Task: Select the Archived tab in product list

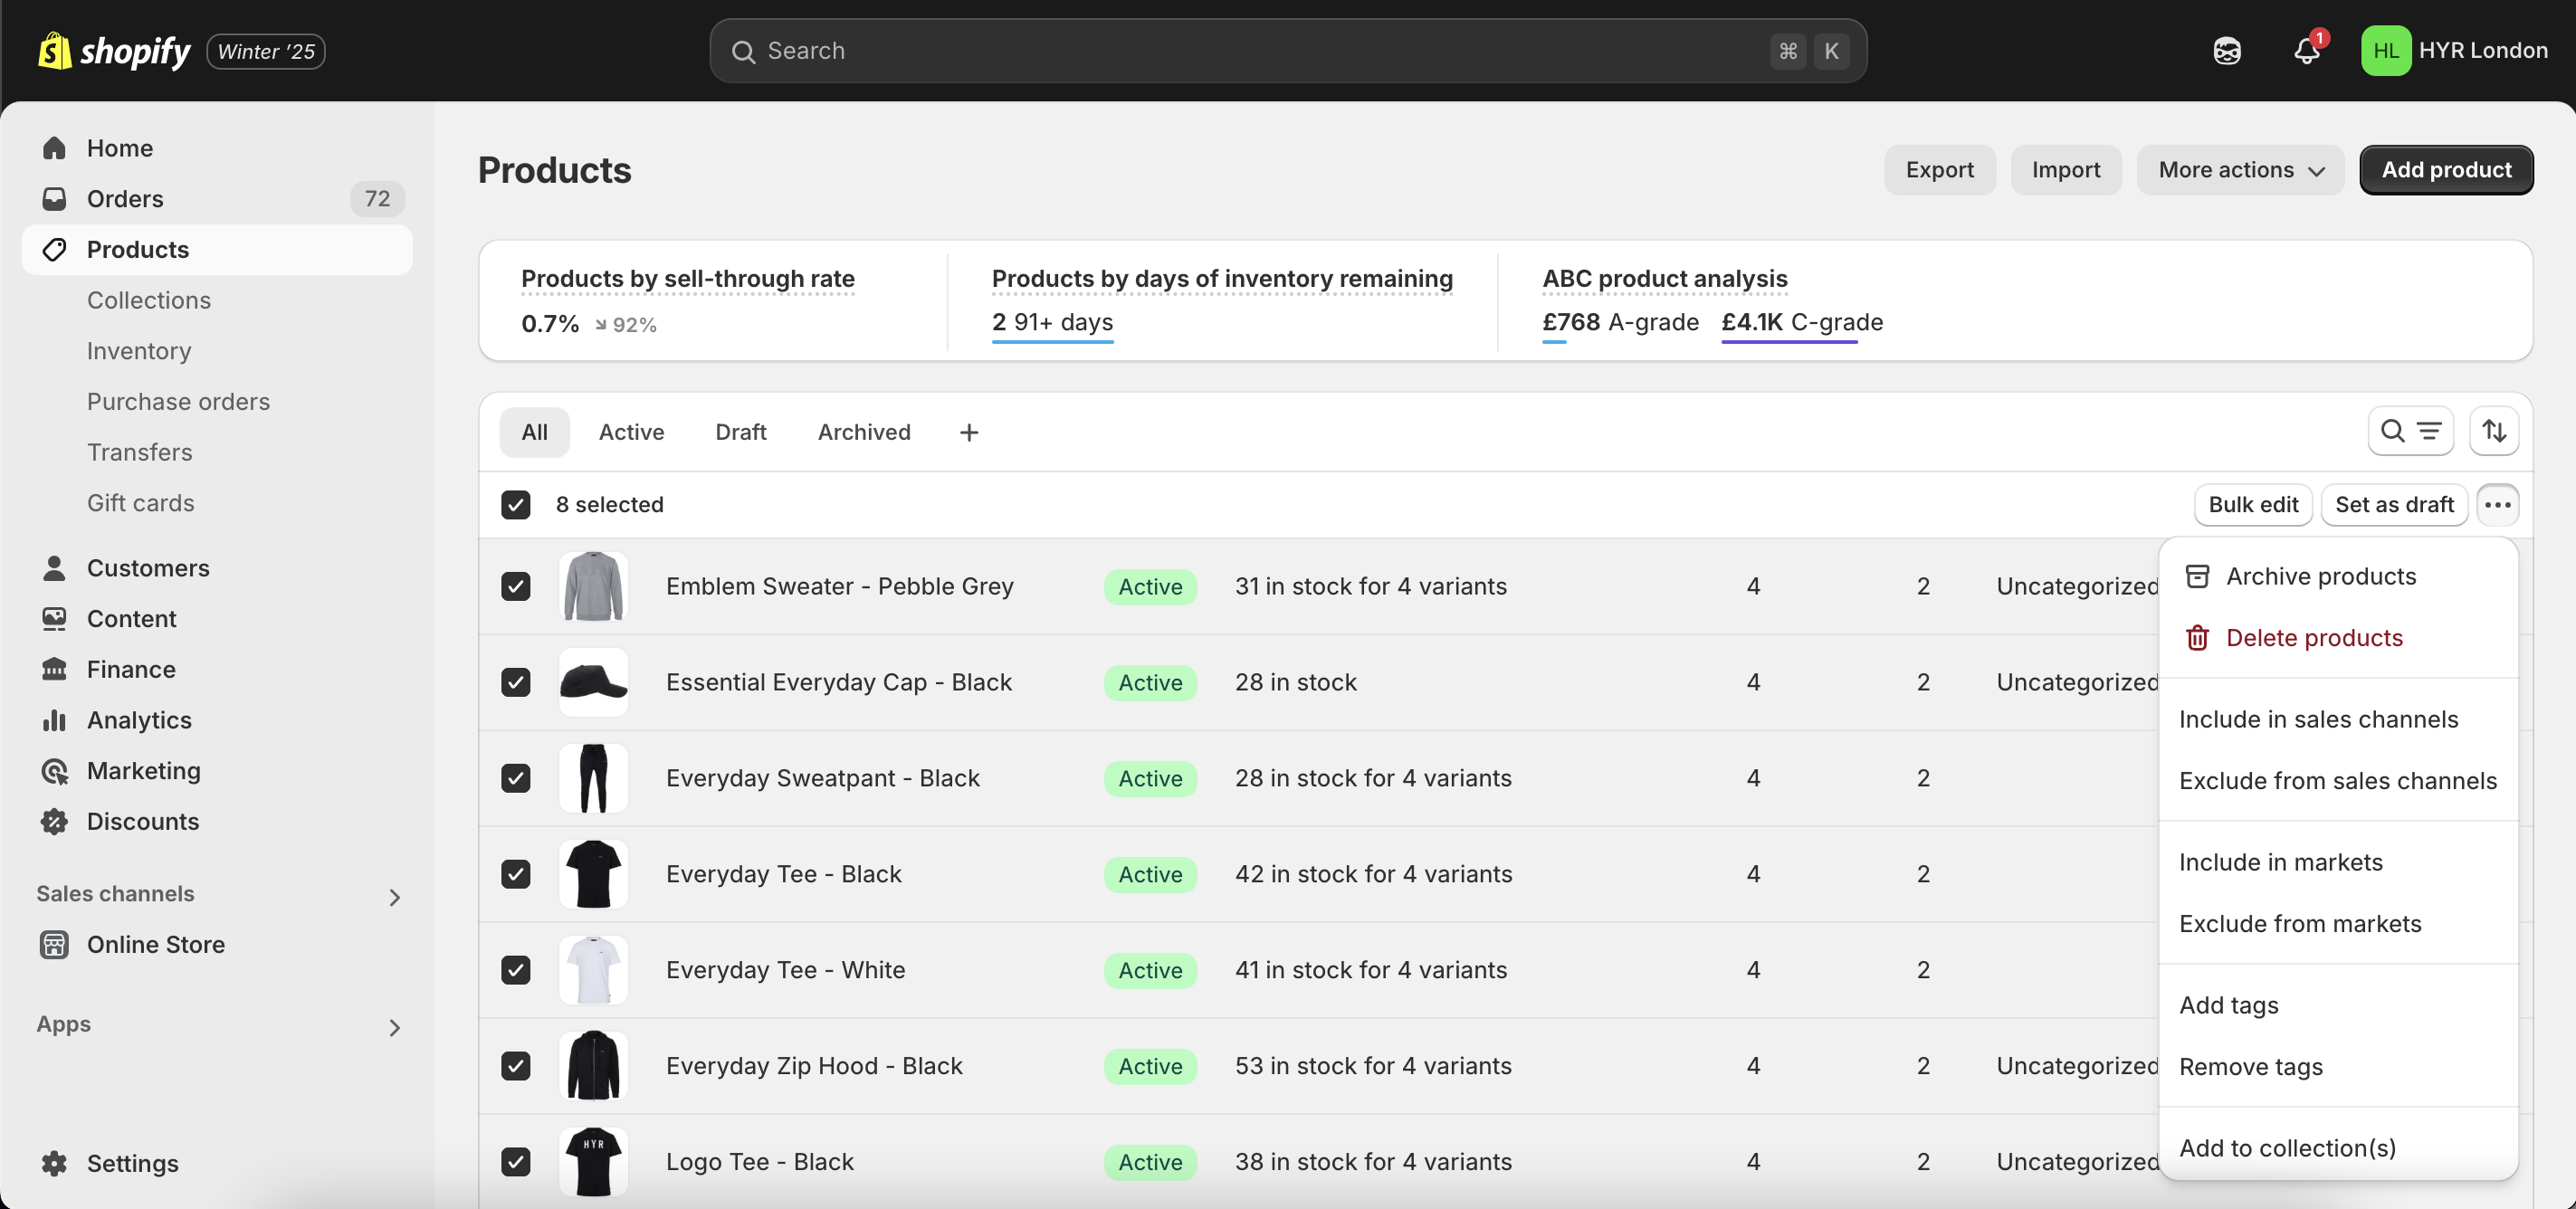Action: point(864,431)
